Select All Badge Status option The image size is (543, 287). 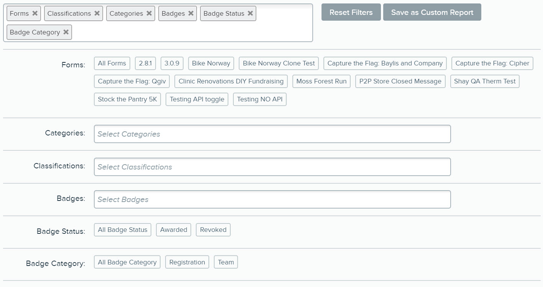[x=123, y=230]
